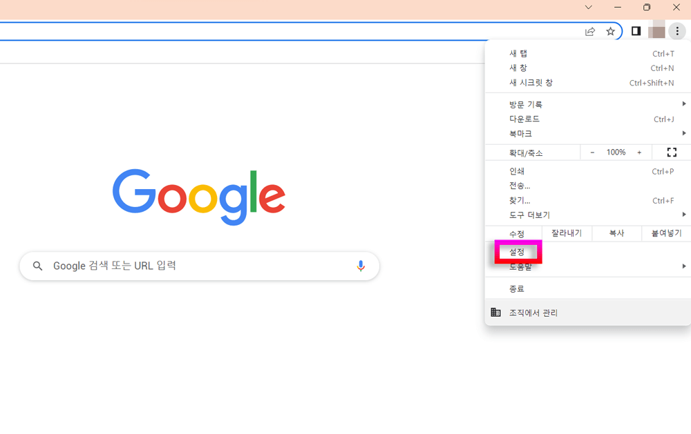Select 새 탭 menu item
Image resolution: width=691 pixels, height=434 pixels.
[588, 53]
